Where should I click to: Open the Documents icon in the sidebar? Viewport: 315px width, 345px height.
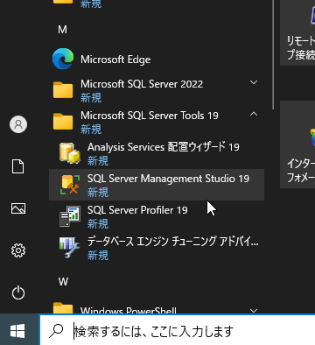click(18, 166)
